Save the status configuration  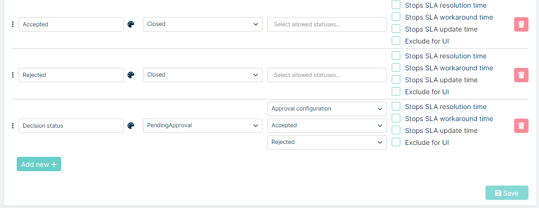click(x=506, y=193)
